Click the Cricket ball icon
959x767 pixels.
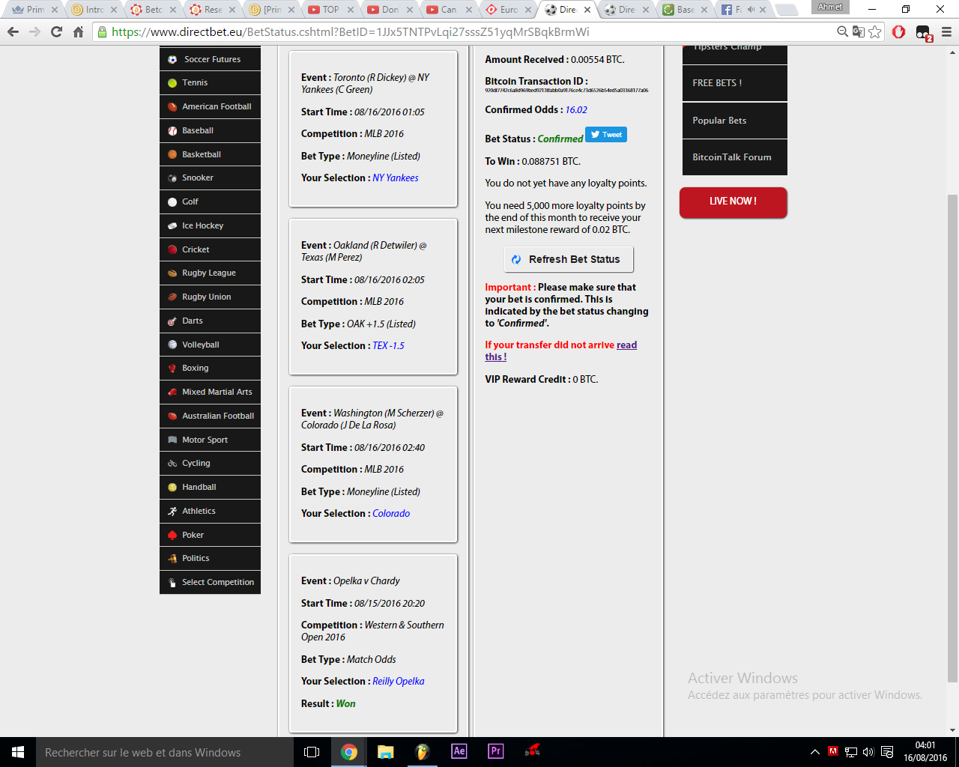172,249
